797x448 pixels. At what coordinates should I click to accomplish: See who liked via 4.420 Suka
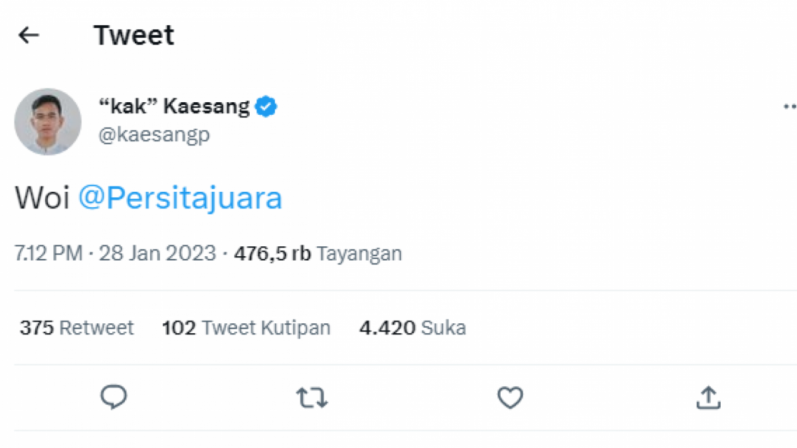412,327
